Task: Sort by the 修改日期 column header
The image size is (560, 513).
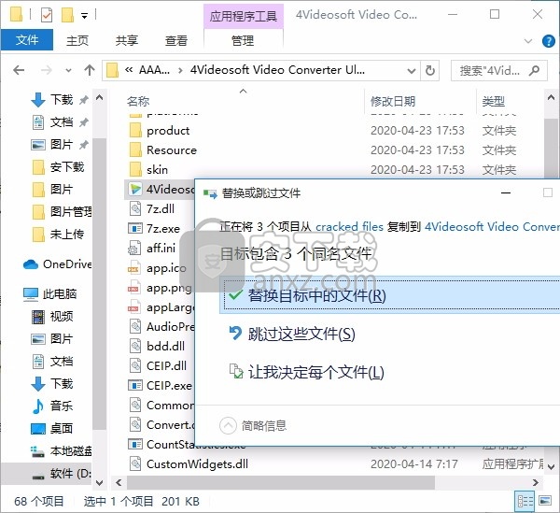Action: 393,102
